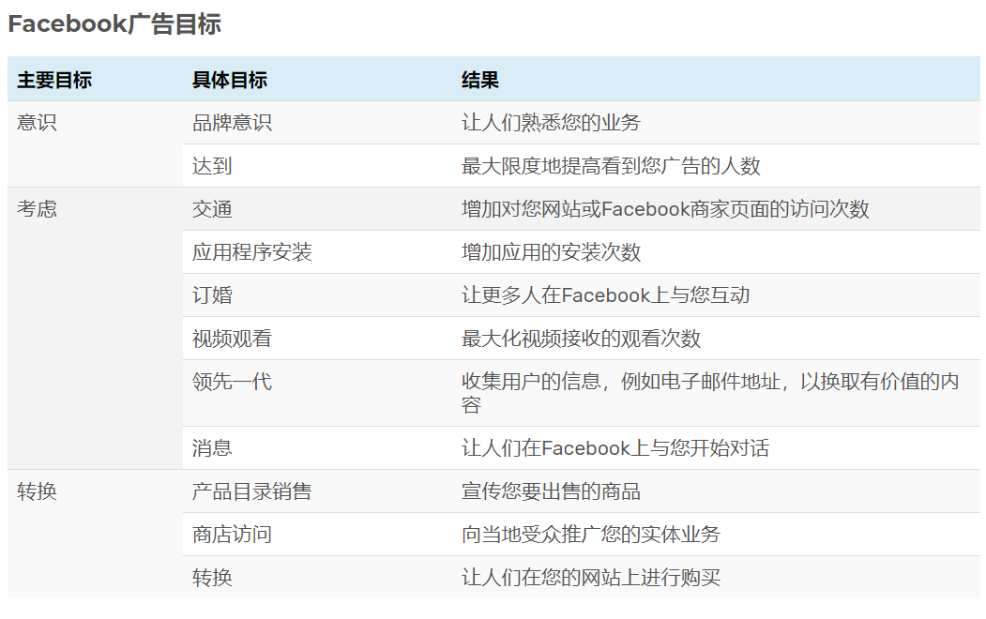Click the result "宣传您要出售的商品"

click(551, 491)
